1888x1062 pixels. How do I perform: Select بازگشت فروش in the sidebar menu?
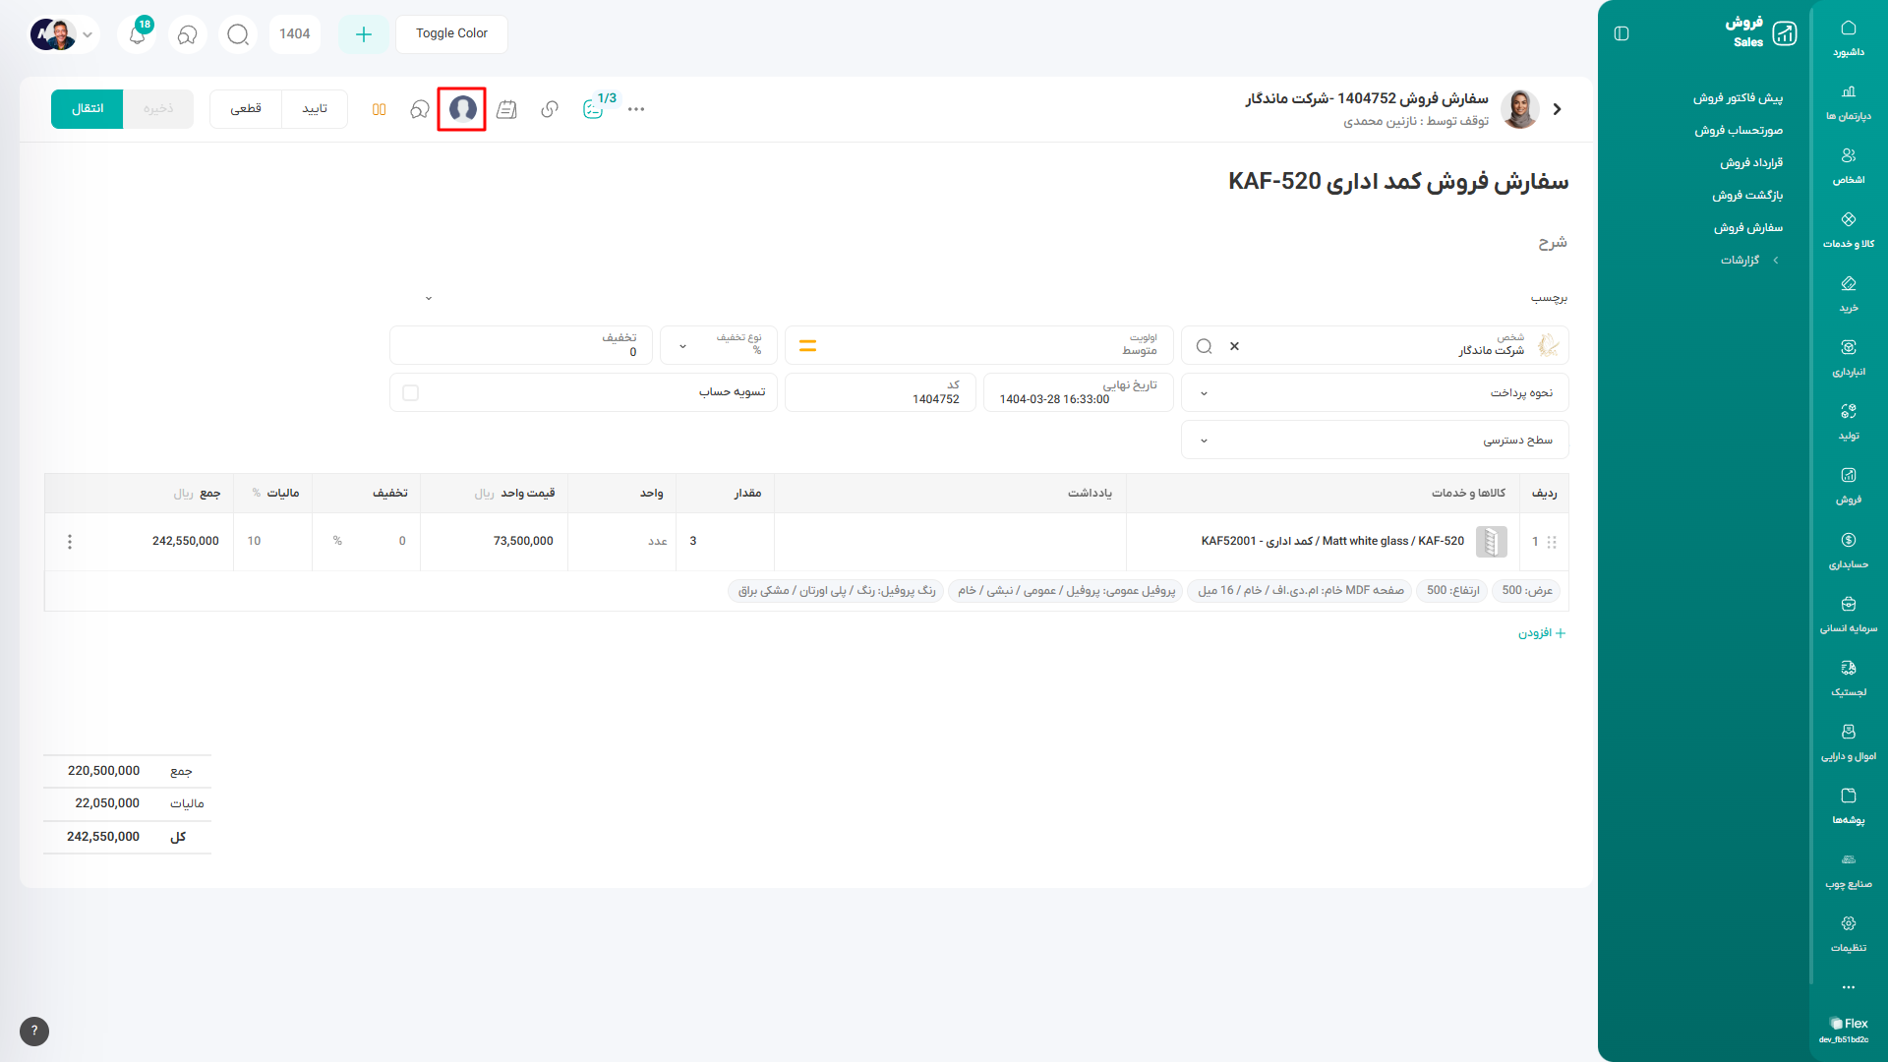[1747, 196]
